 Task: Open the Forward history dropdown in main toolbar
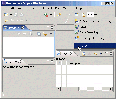(26, 21)
